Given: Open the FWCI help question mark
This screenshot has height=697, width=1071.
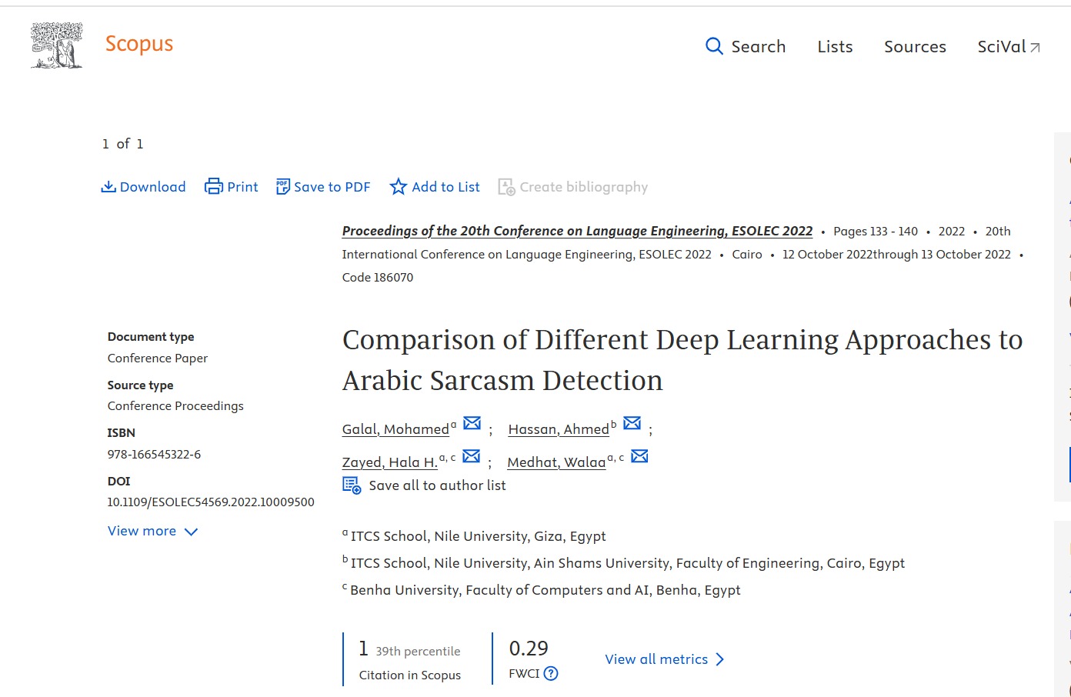Looking at the screenshot, I should (551, 674).
